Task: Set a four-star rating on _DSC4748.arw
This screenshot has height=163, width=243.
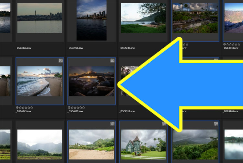Action: (236, 44)
